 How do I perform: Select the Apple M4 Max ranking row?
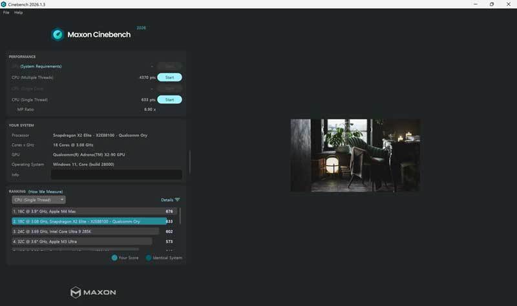(x=94, y=211)
